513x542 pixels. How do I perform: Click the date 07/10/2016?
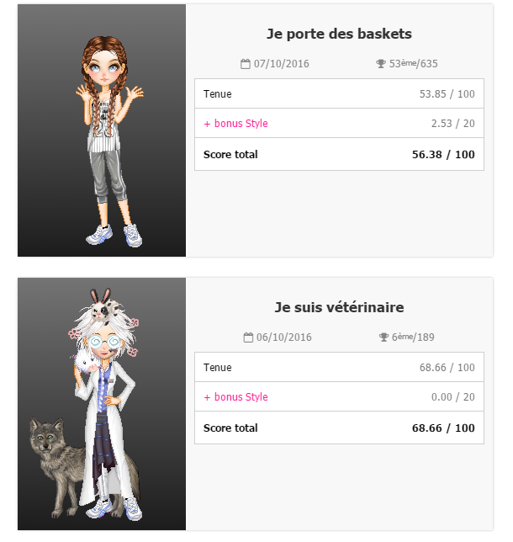point(282,64)
